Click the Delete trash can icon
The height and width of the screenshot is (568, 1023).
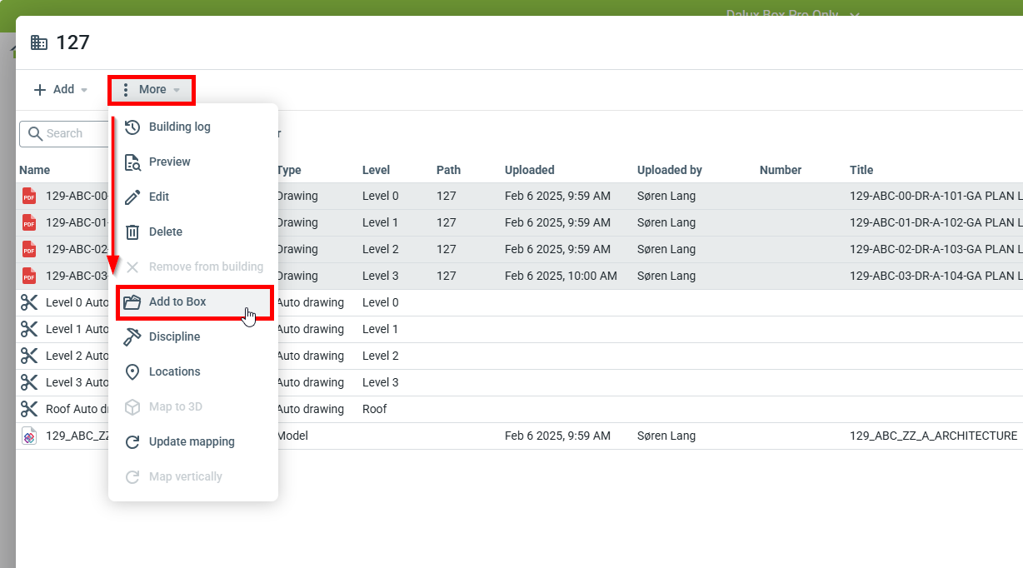coord(132,232)
